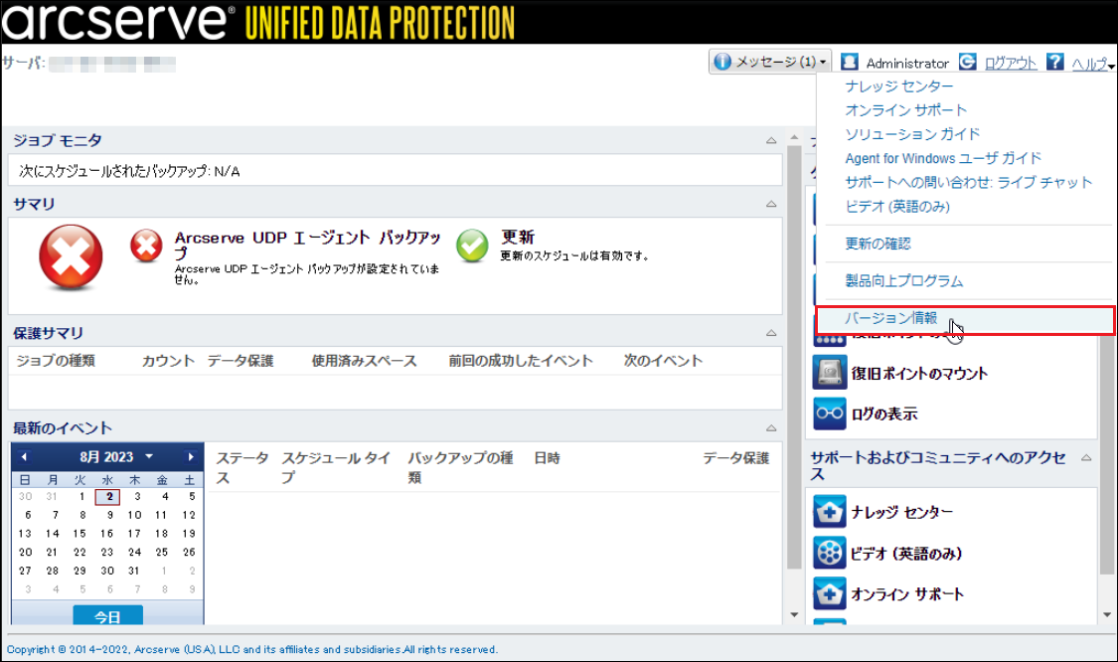Select ナレッジ センター in help menu
The width and height of the screenshot is (1118, 662).
click(x=899, y=86)
